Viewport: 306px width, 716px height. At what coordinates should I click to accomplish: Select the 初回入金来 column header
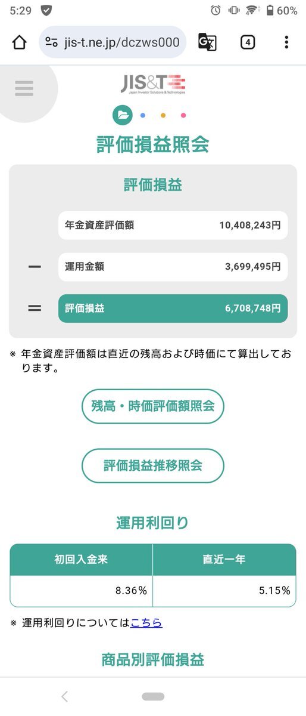pos(82,560)
